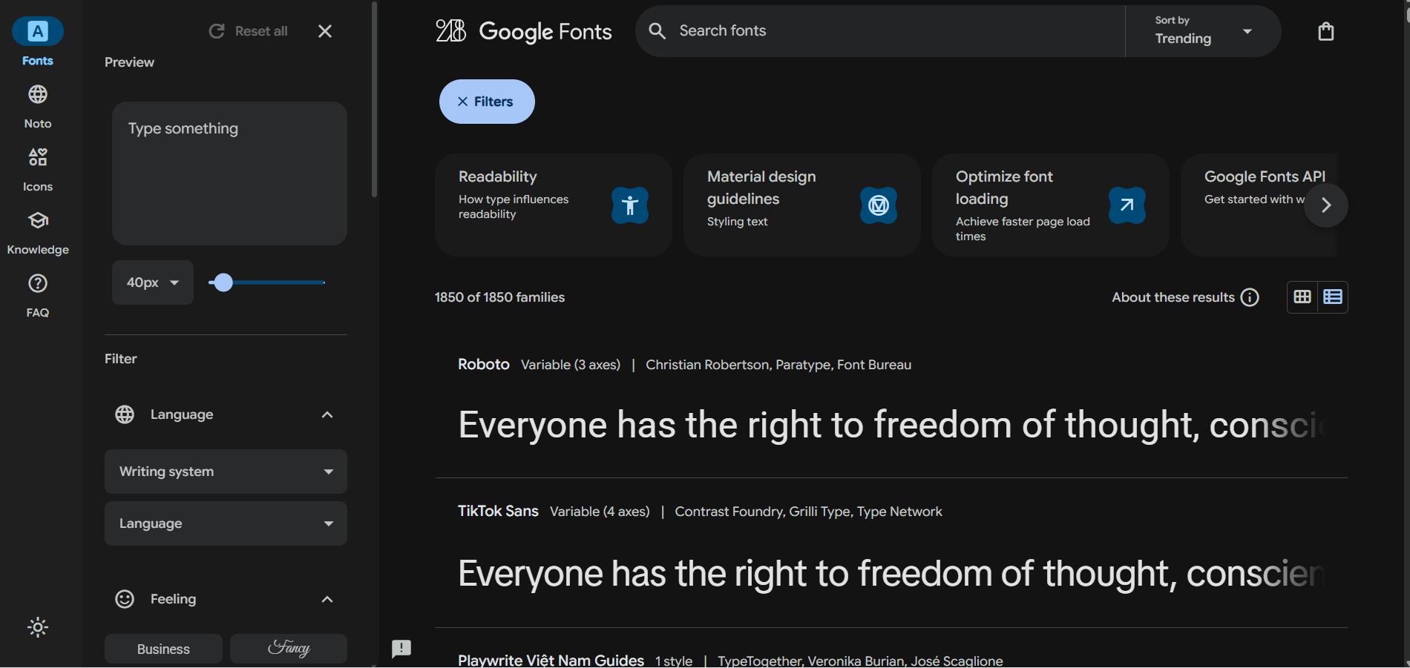Open the Sort by Trending dropdown
1410x668 pixels.
click(x=1203, y=31)
